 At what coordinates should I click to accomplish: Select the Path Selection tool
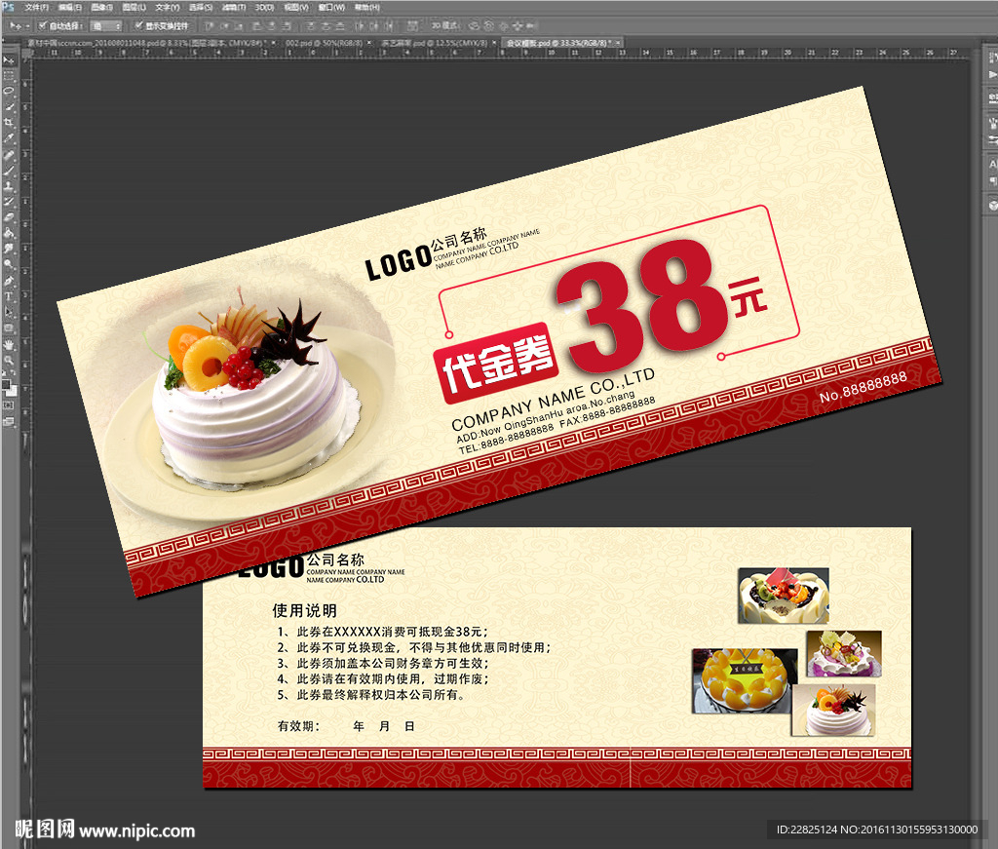tap(9, 312)
